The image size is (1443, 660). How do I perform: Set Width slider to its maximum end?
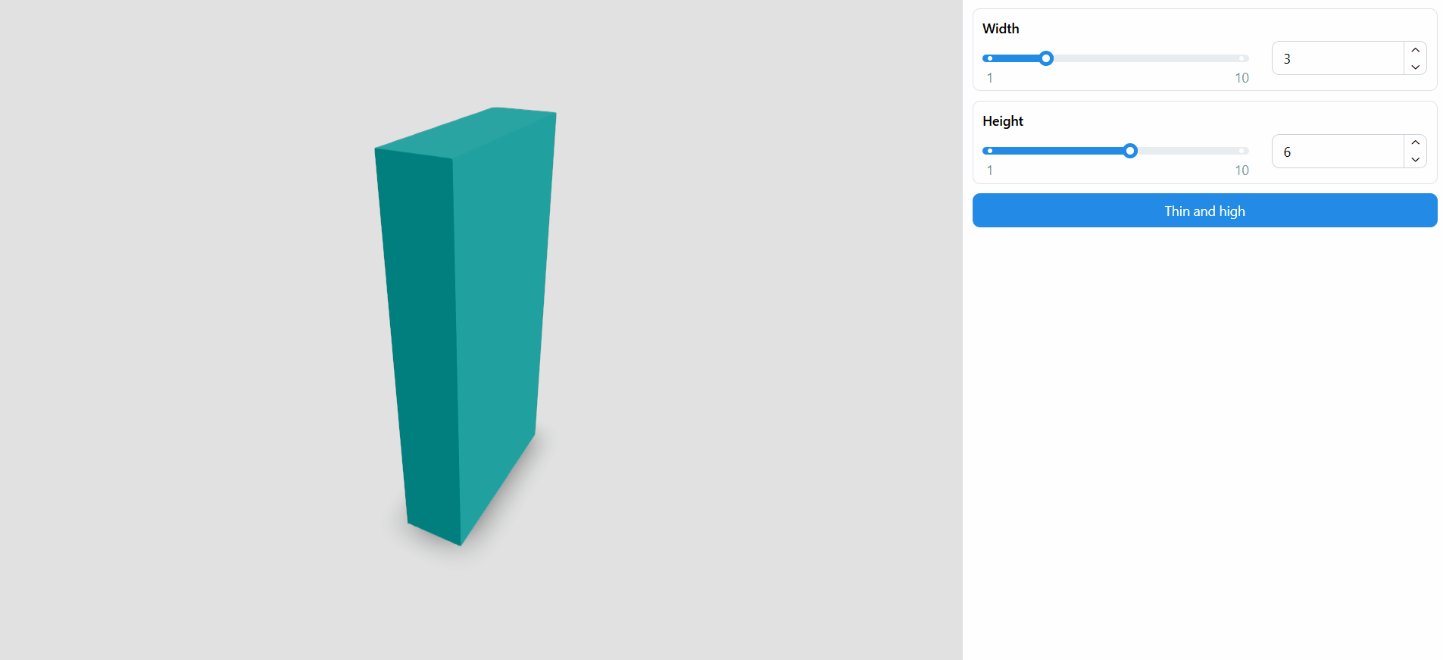click(1242, 58)
